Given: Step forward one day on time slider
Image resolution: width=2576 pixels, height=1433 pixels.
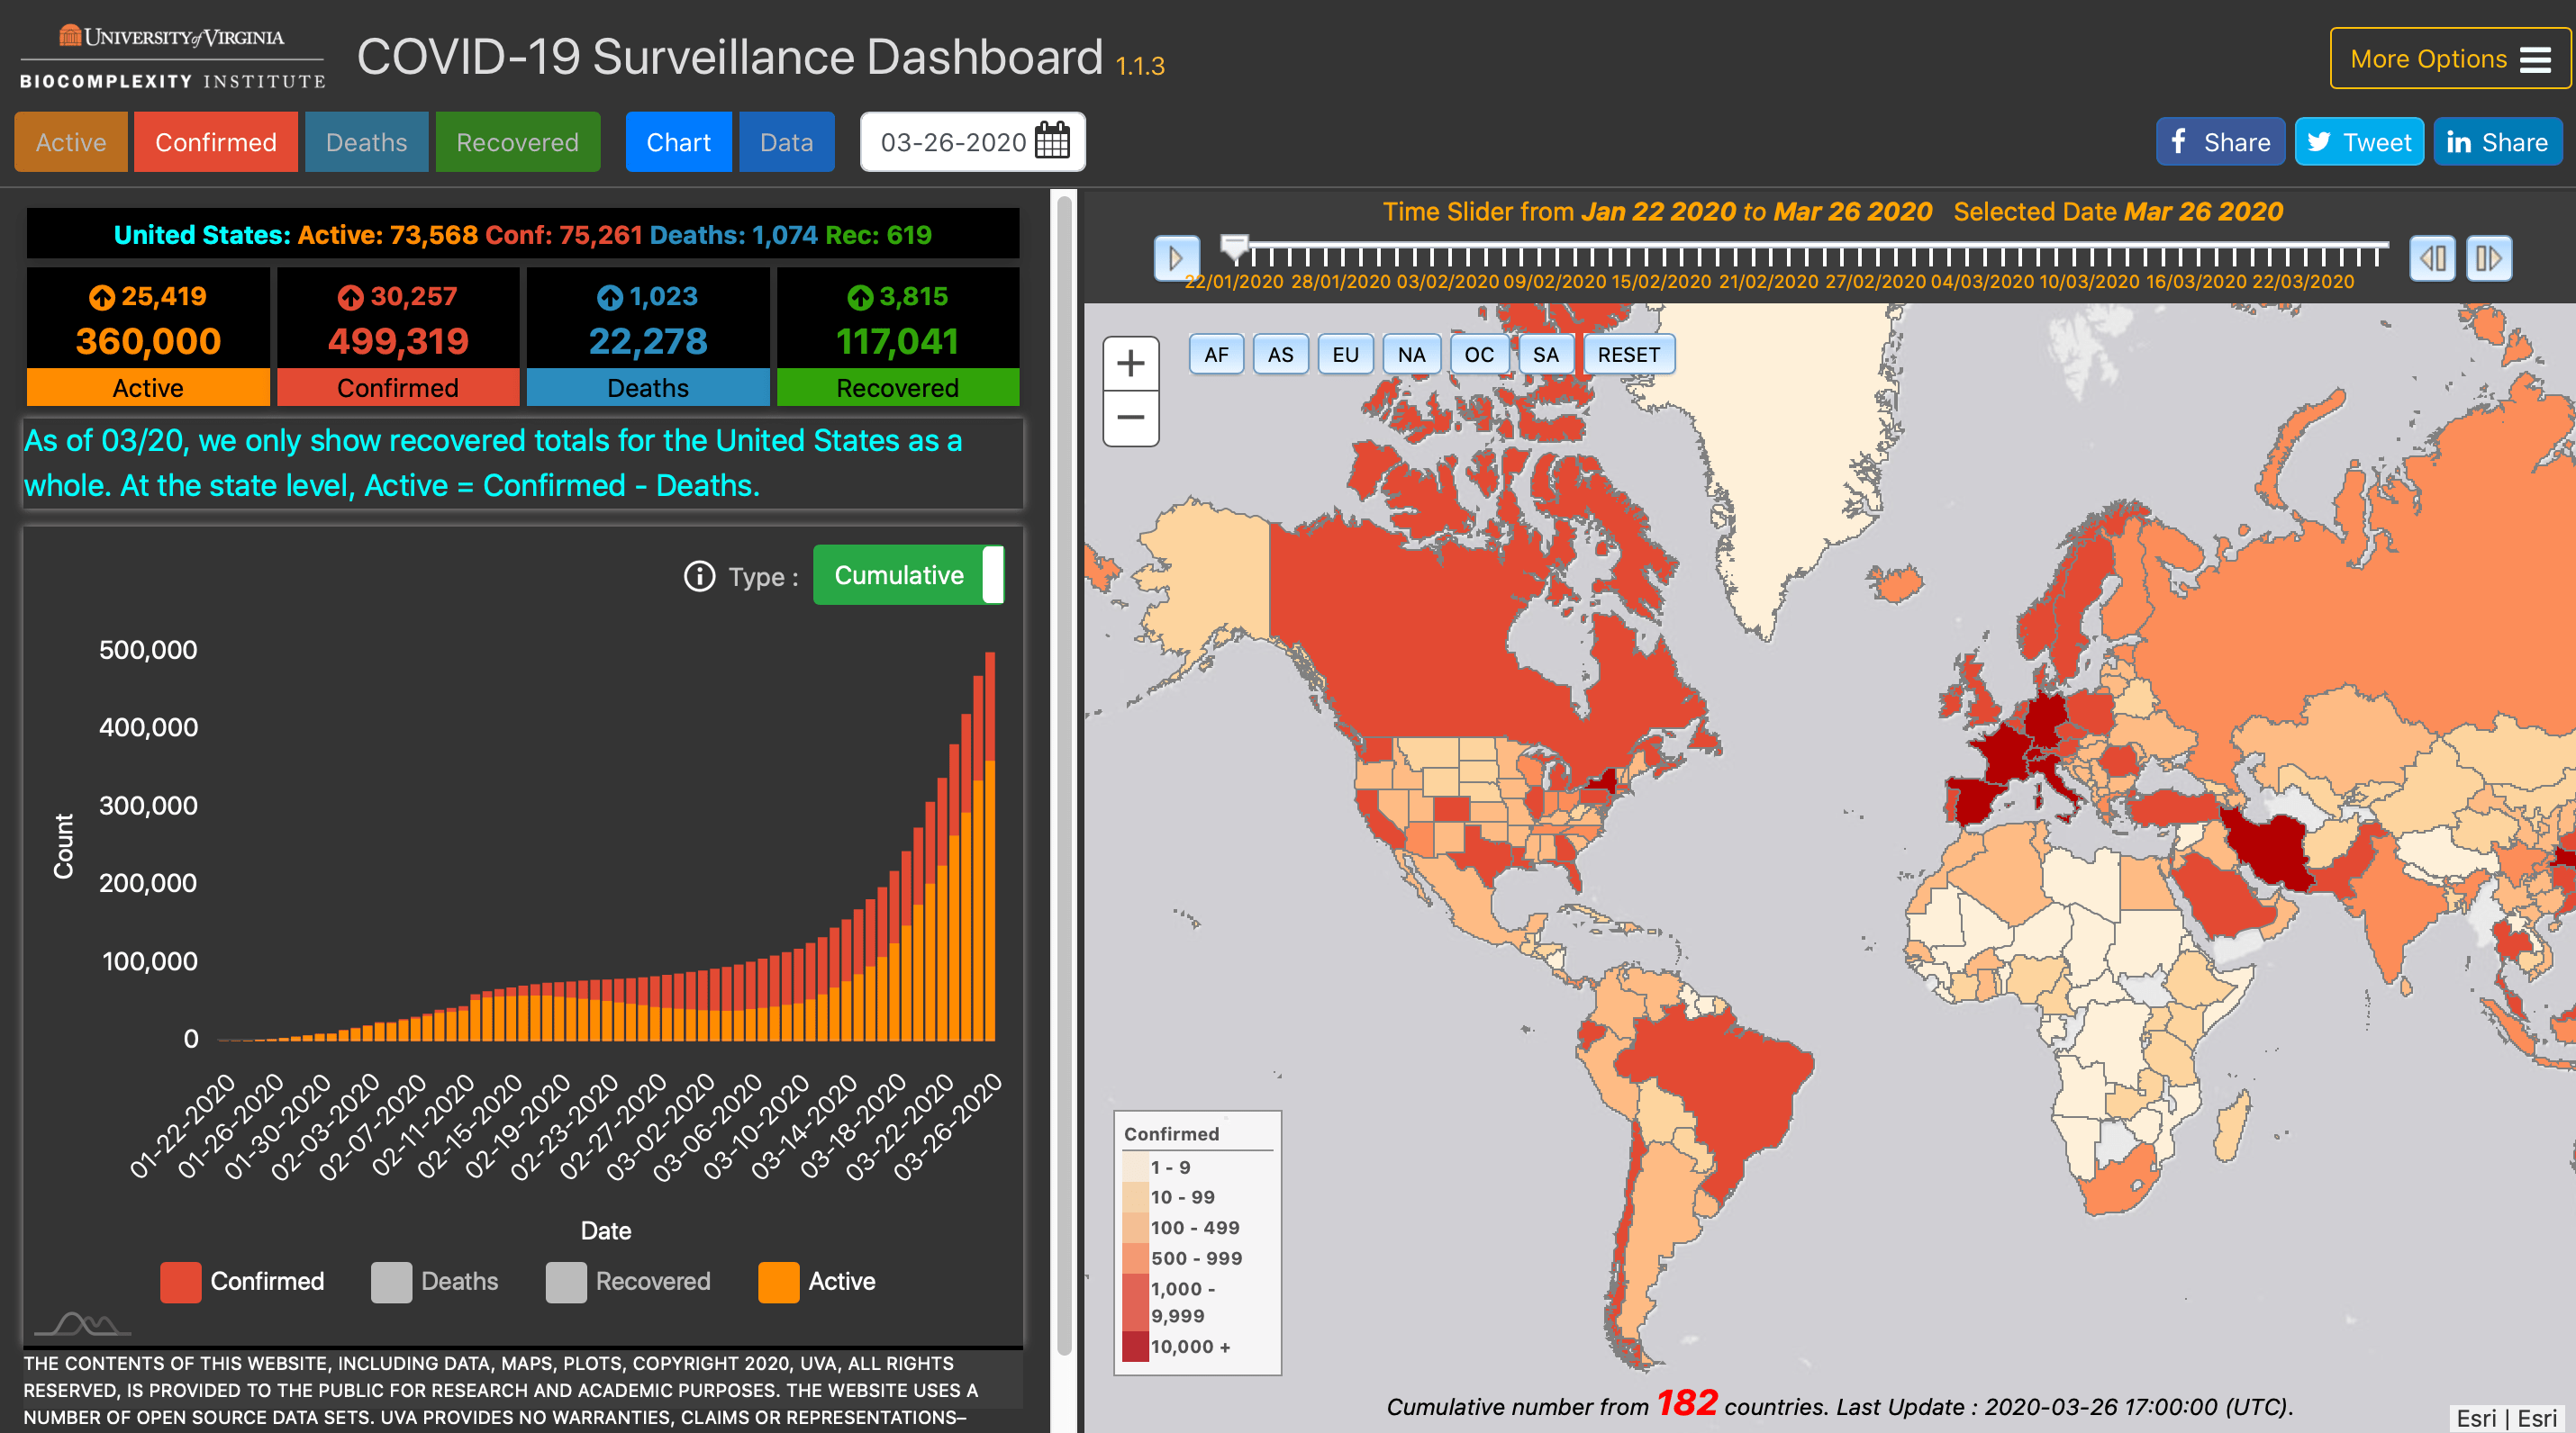Looking at the screenshot, I should [2488, 259].
